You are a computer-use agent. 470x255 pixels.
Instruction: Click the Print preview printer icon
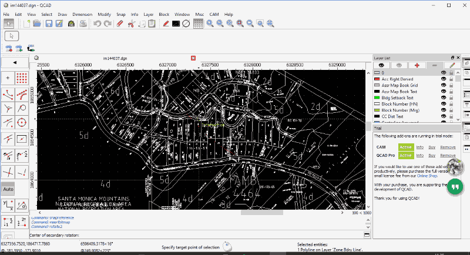[83, 24]
